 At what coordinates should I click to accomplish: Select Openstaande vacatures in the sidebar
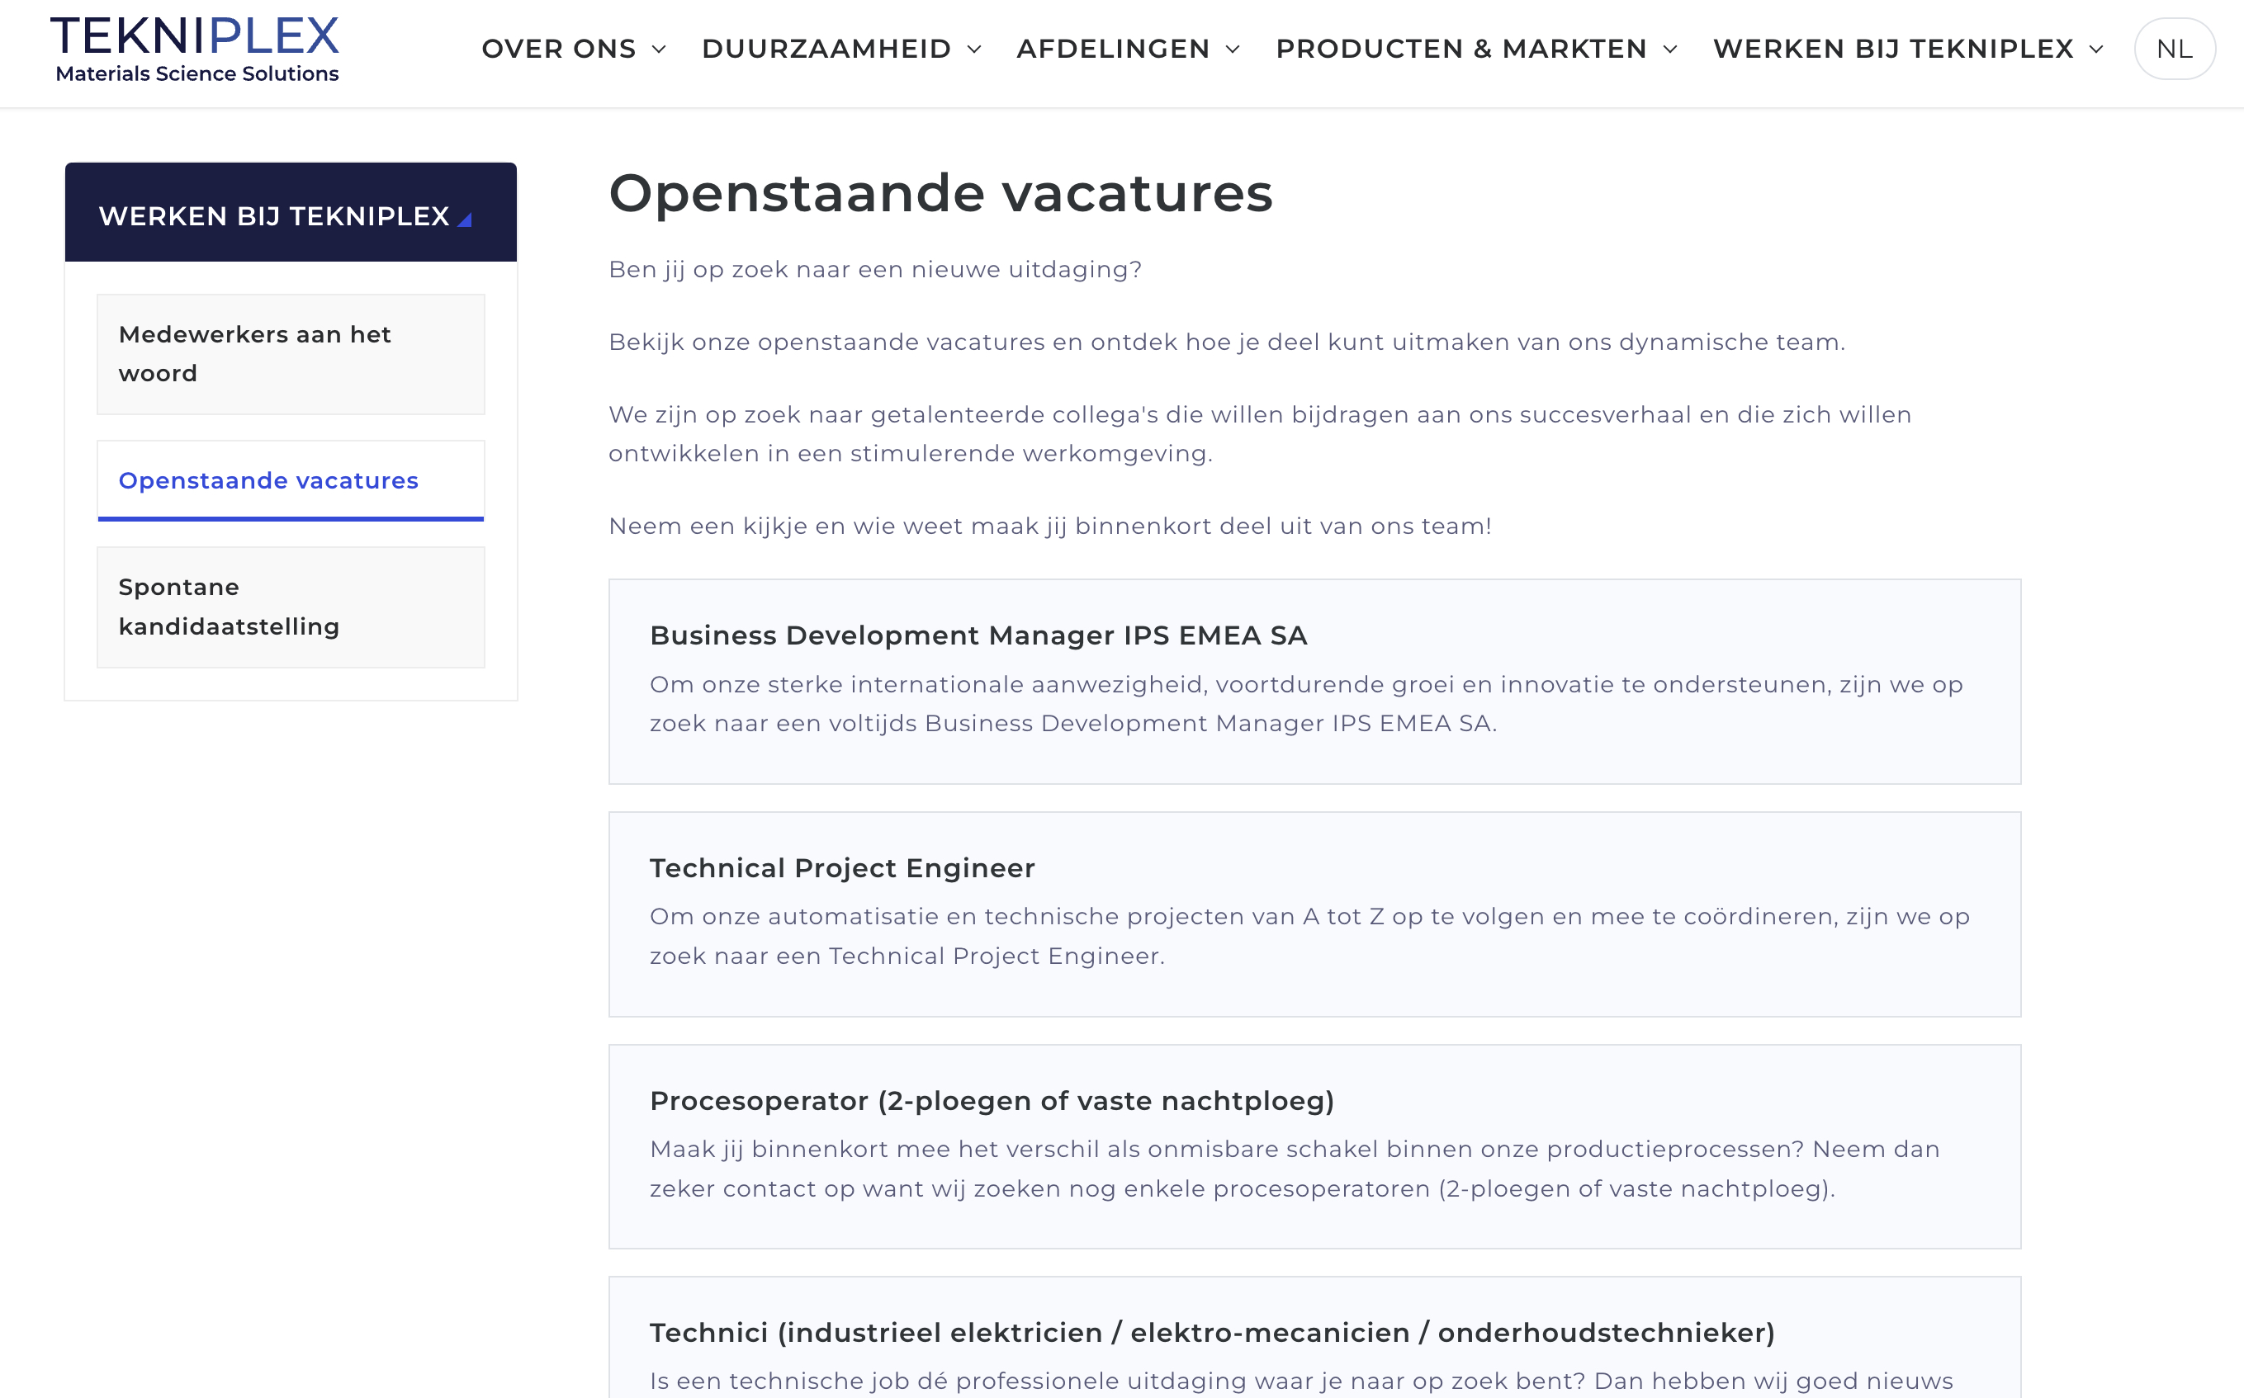[x=267, y=479]
